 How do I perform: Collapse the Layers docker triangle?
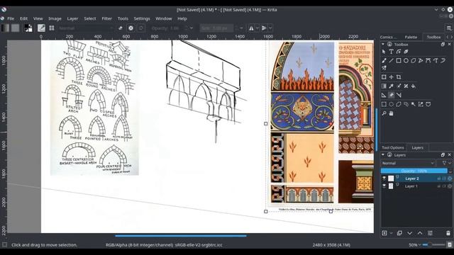click(383, 155)
